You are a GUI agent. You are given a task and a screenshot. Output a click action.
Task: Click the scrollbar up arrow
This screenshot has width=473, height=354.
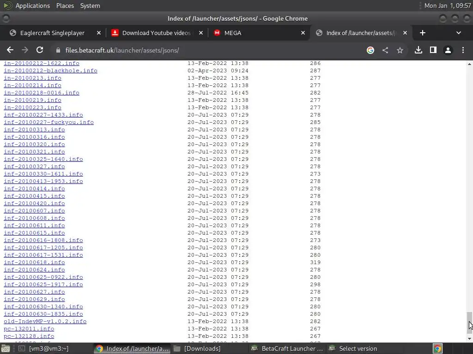[469, 64]
